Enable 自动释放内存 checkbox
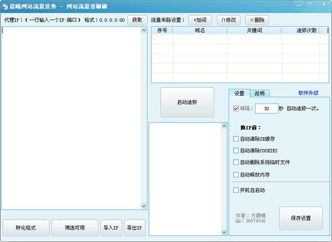The height and width of the screenshot is (242, 332). click(x=236, y=175)
